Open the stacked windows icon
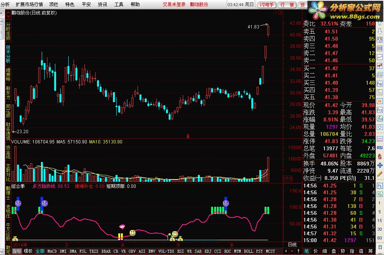 point(379,75)
